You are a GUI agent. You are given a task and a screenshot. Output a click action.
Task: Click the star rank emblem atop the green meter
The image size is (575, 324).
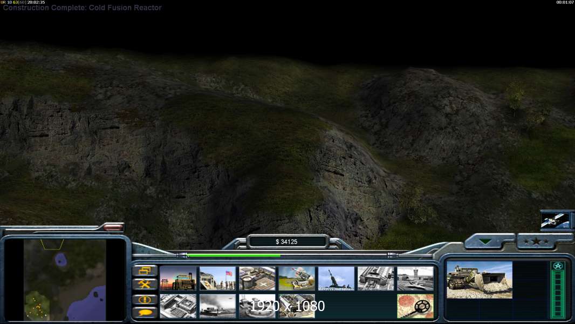(x=558, y=266)
